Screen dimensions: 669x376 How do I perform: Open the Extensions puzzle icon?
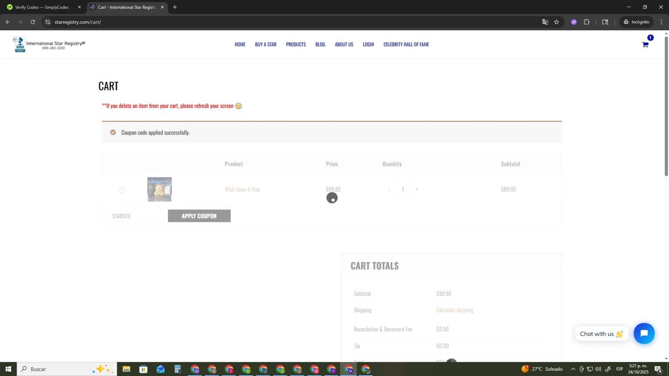[x=586, y=22]
